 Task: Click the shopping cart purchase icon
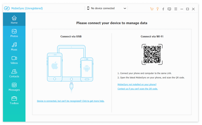click(x=152, y=9)
